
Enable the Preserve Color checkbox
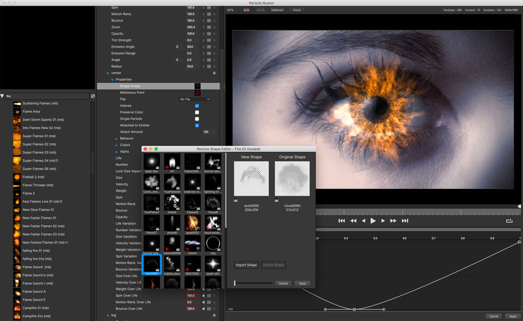(197, 112)
